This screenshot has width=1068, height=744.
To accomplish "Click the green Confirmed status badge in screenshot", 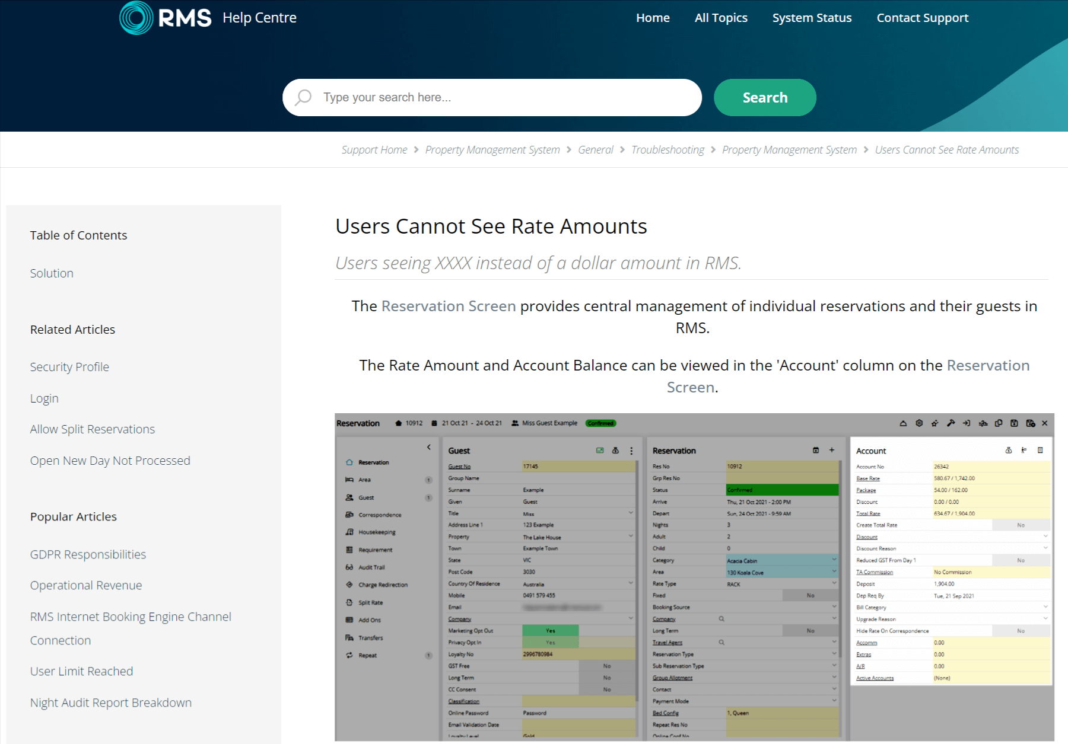I will (x=600, y=423).
